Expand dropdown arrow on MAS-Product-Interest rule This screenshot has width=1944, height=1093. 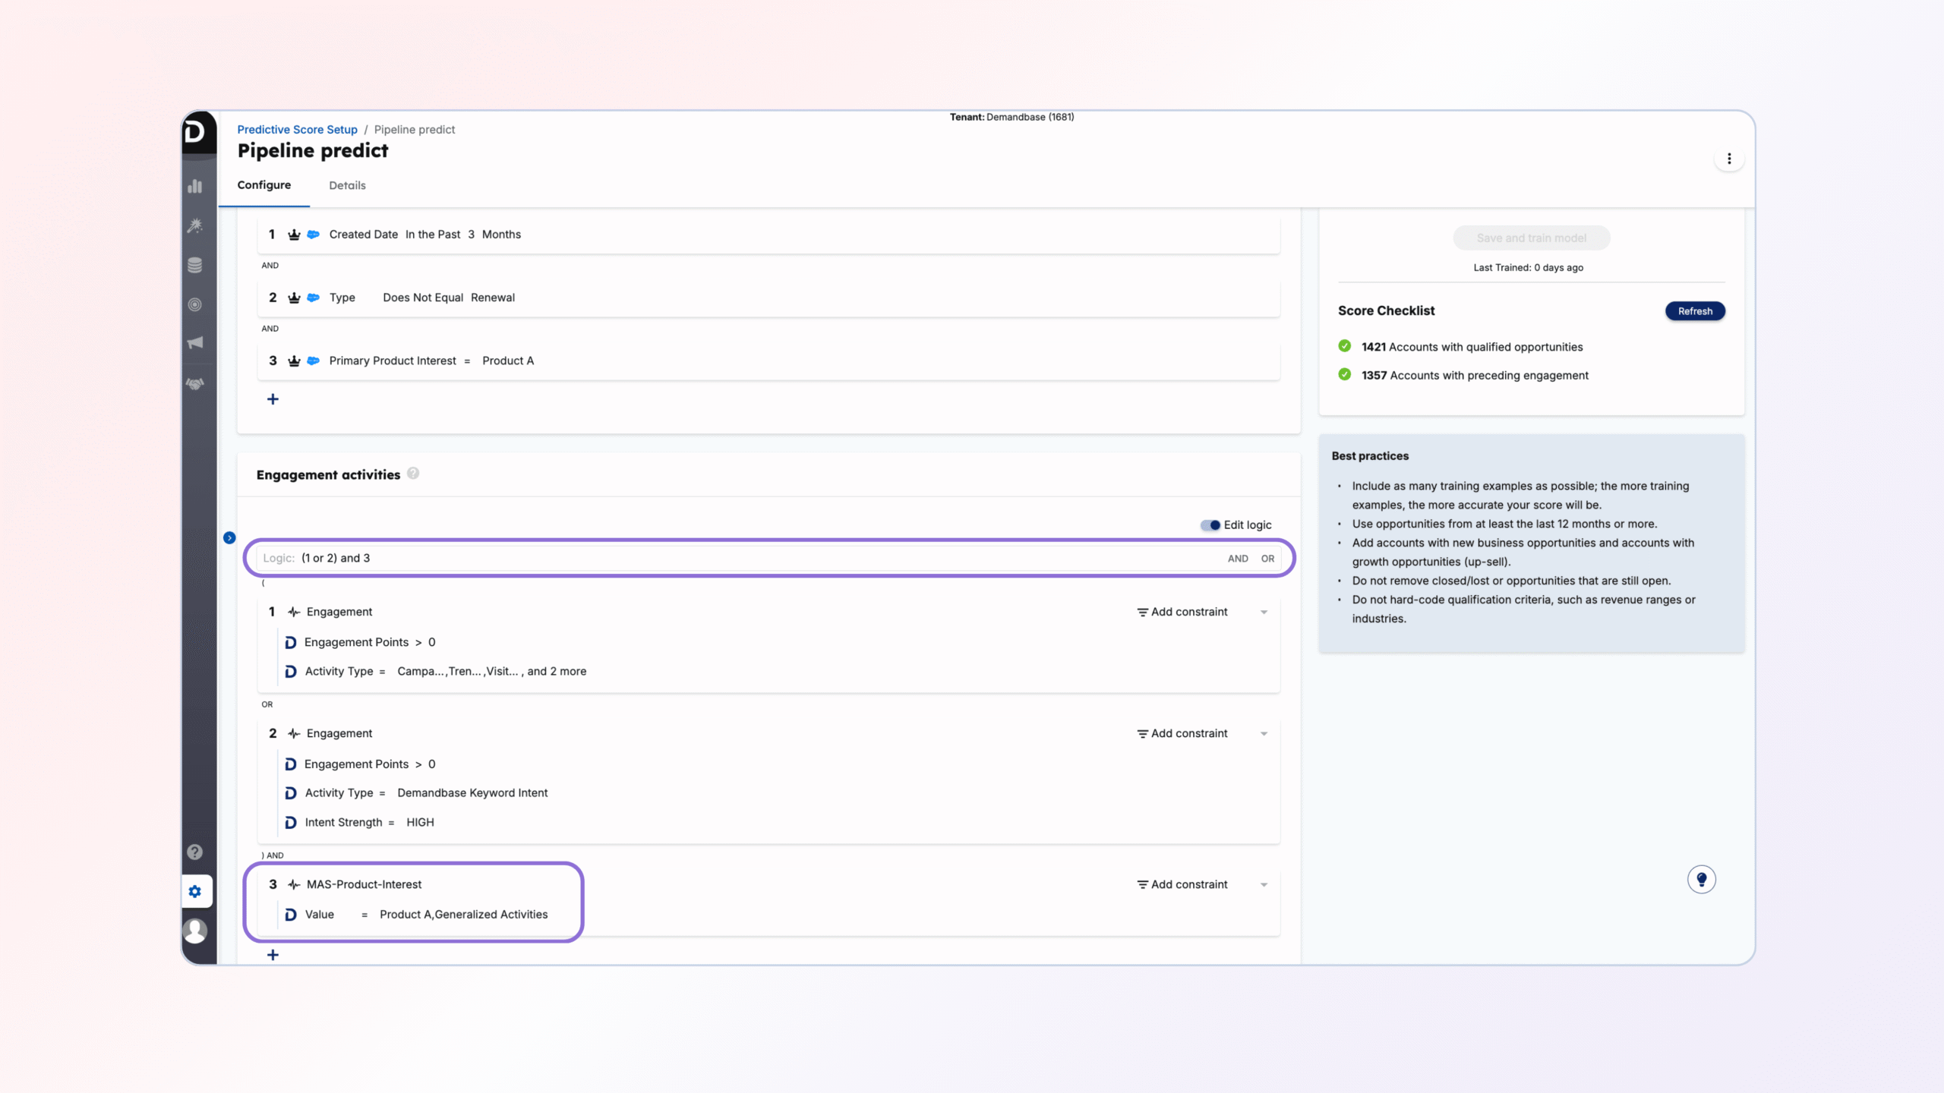click(x=1264, y=885)
